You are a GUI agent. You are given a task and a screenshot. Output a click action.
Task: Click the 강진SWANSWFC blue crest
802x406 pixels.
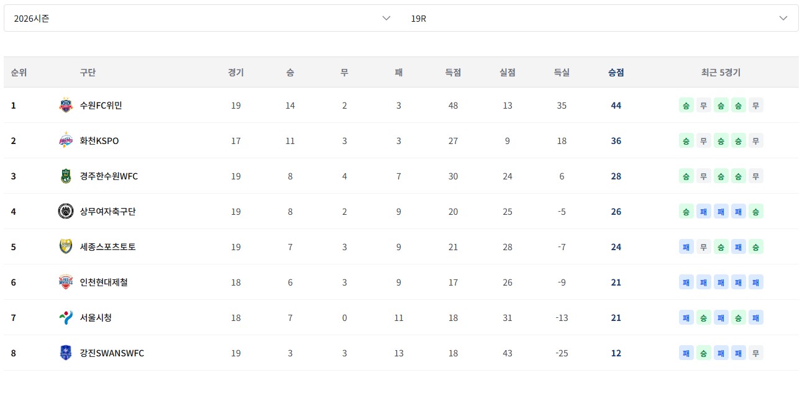pos(66,353)
